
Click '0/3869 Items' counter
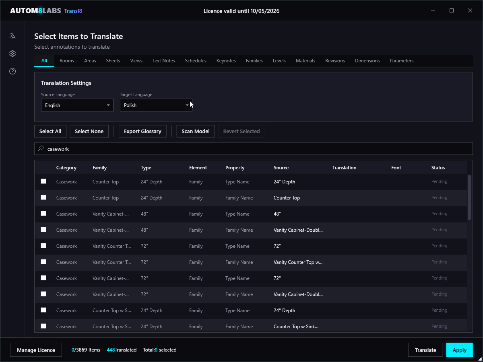tap(86, 350)
